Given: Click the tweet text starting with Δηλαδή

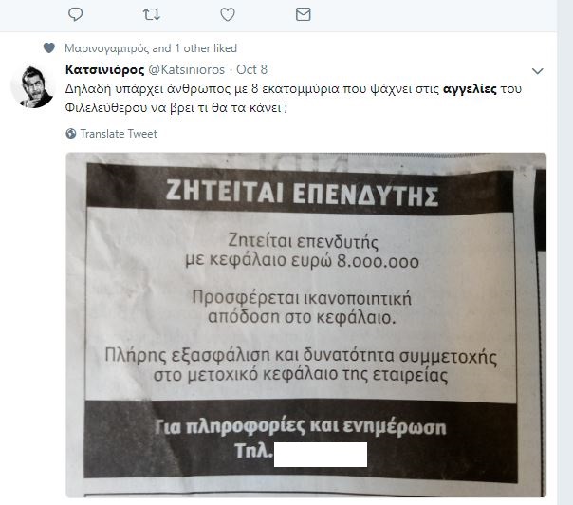Looking at the screenshot, I should [x=293, y=99].
